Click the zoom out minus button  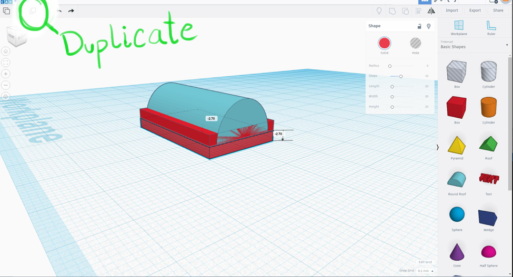pos(6,85)
